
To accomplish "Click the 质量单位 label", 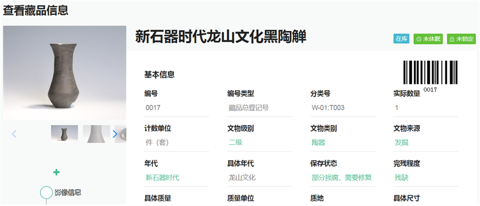I will click(241, 199).
